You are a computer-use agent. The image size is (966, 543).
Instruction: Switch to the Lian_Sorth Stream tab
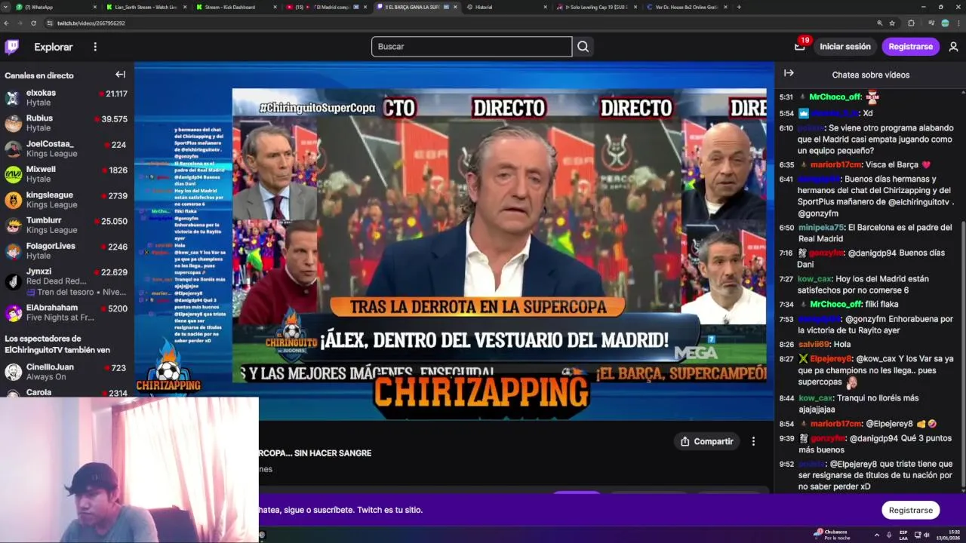tap(146, 7)
